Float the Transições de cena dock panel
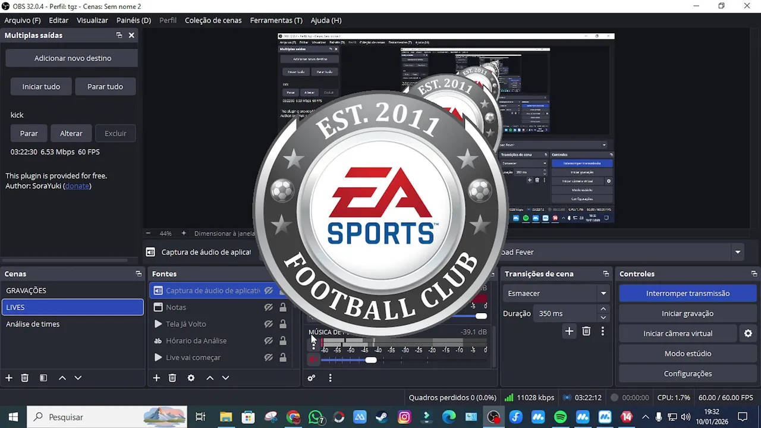The width and height of the screenshot is (761, 428). tap(606, 274)
